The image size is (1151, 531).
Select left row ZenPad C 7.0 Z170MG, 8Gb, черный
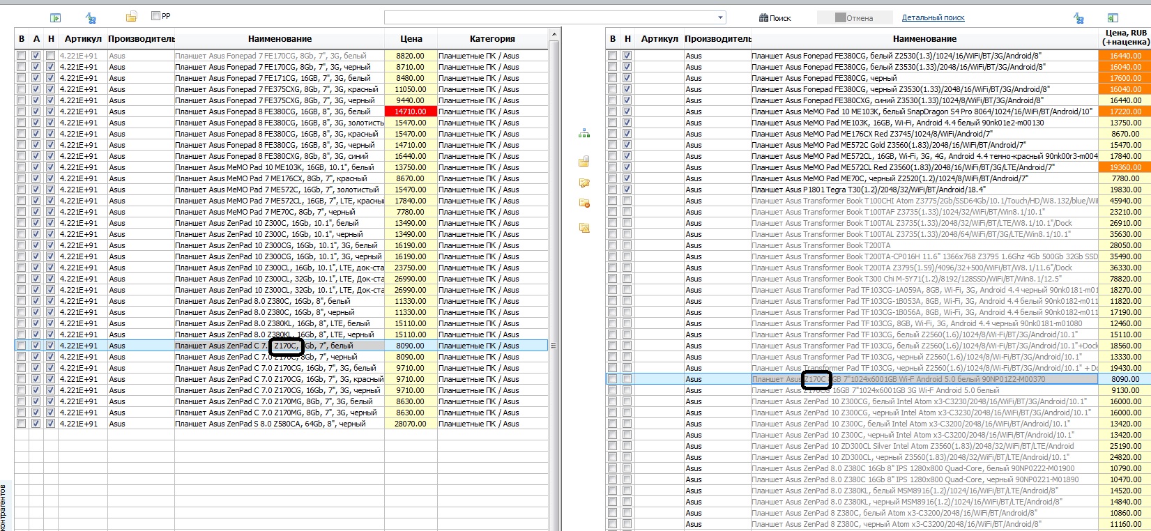tap(279, 413)
